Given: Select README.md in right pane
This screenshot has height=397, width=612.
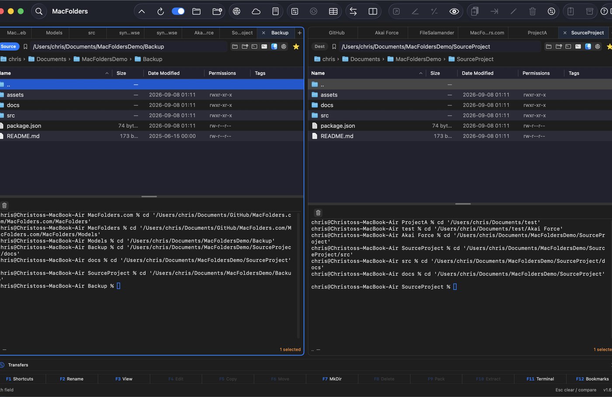Looking at the screenshot, I should [460, 136].
